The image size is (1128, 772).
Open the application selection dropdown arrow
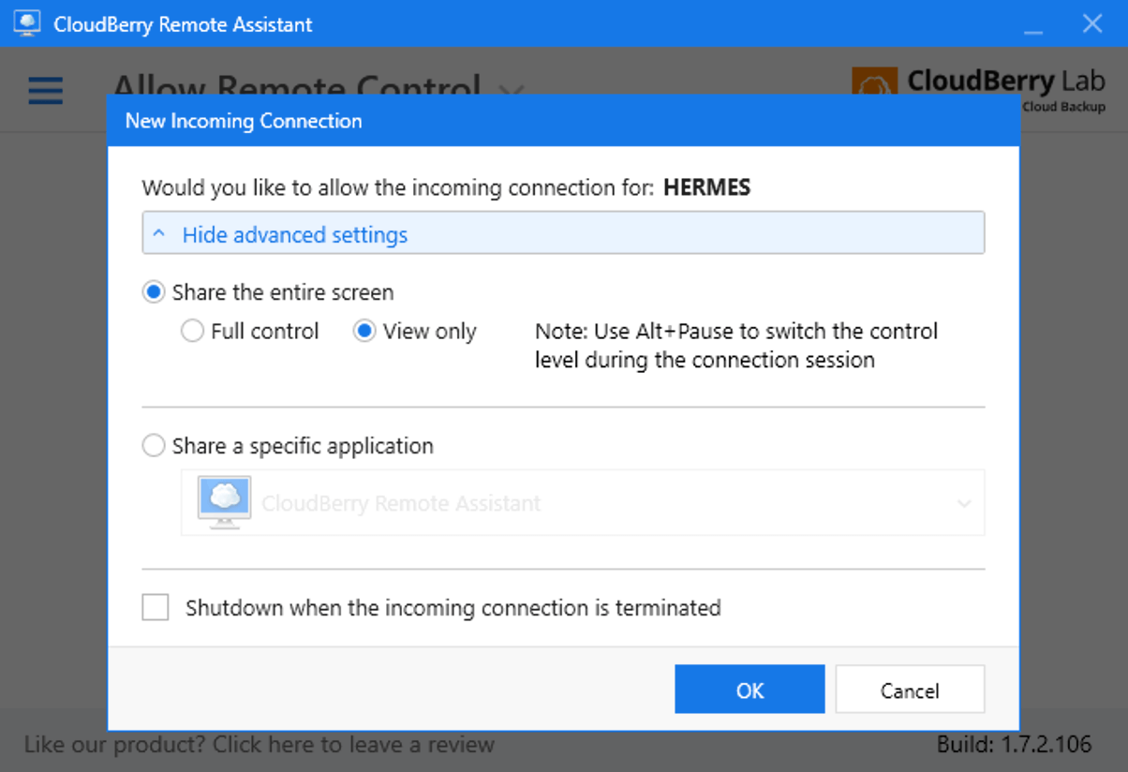coord(964,504)
